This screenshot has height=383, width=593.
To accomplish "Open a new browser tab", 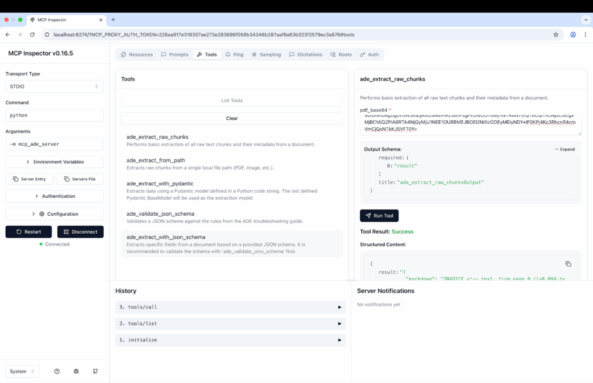I will click(113, 20).
